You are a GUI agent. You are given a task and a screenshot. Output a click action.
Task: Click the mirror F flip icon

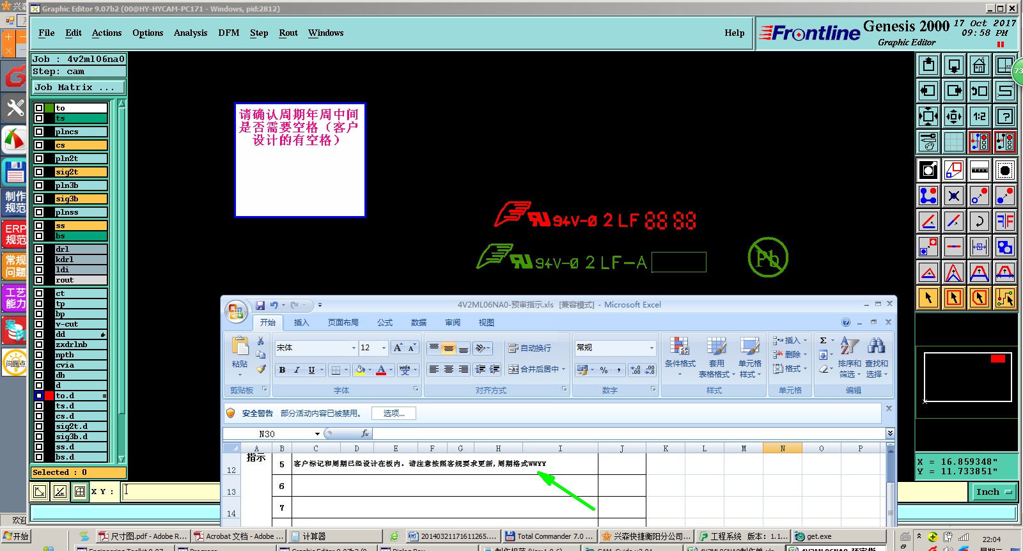(x=1005, y=221)
